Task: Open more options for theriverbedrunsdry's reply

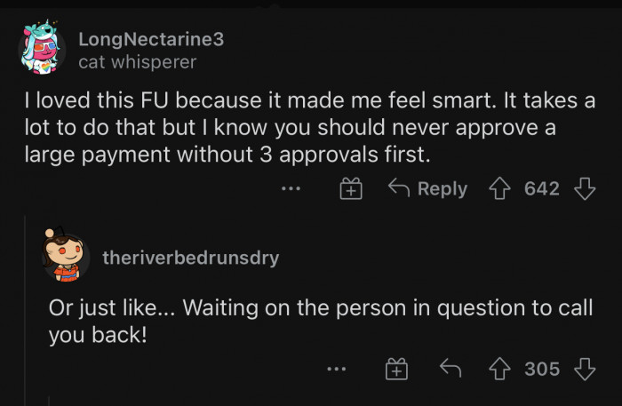Action: (335, 368)
